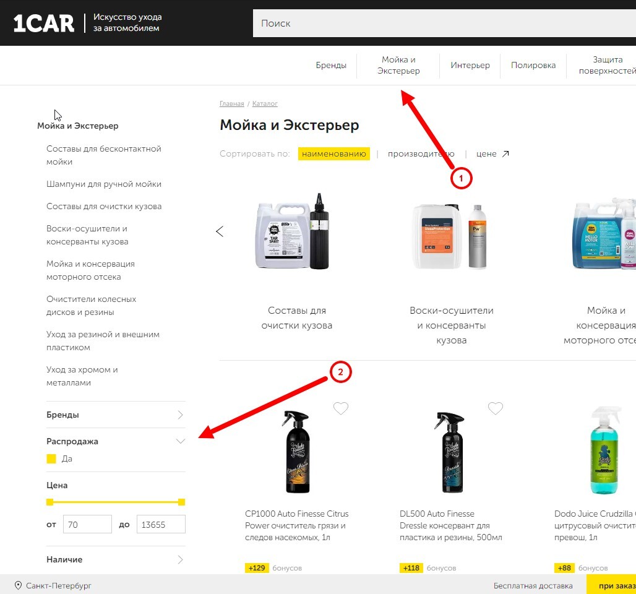Click the yellow price range track
This screenshot has width=636, height=594.
116,502
